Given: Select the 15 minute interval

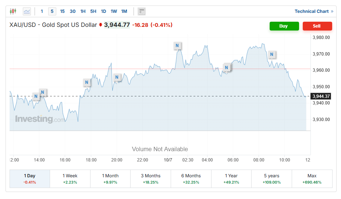Looking at the screenshot, I should pyautogui.click(x=62, y=11).
